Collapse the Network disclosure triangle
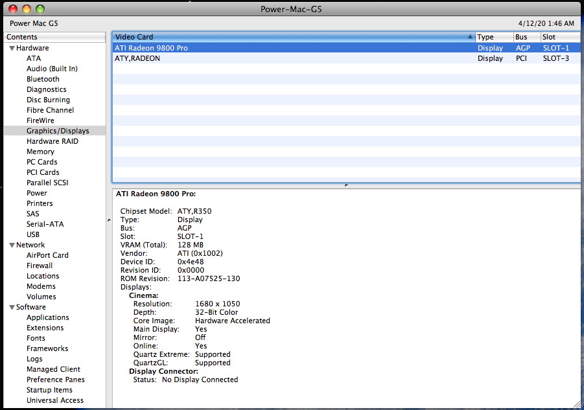 point(12,245)
